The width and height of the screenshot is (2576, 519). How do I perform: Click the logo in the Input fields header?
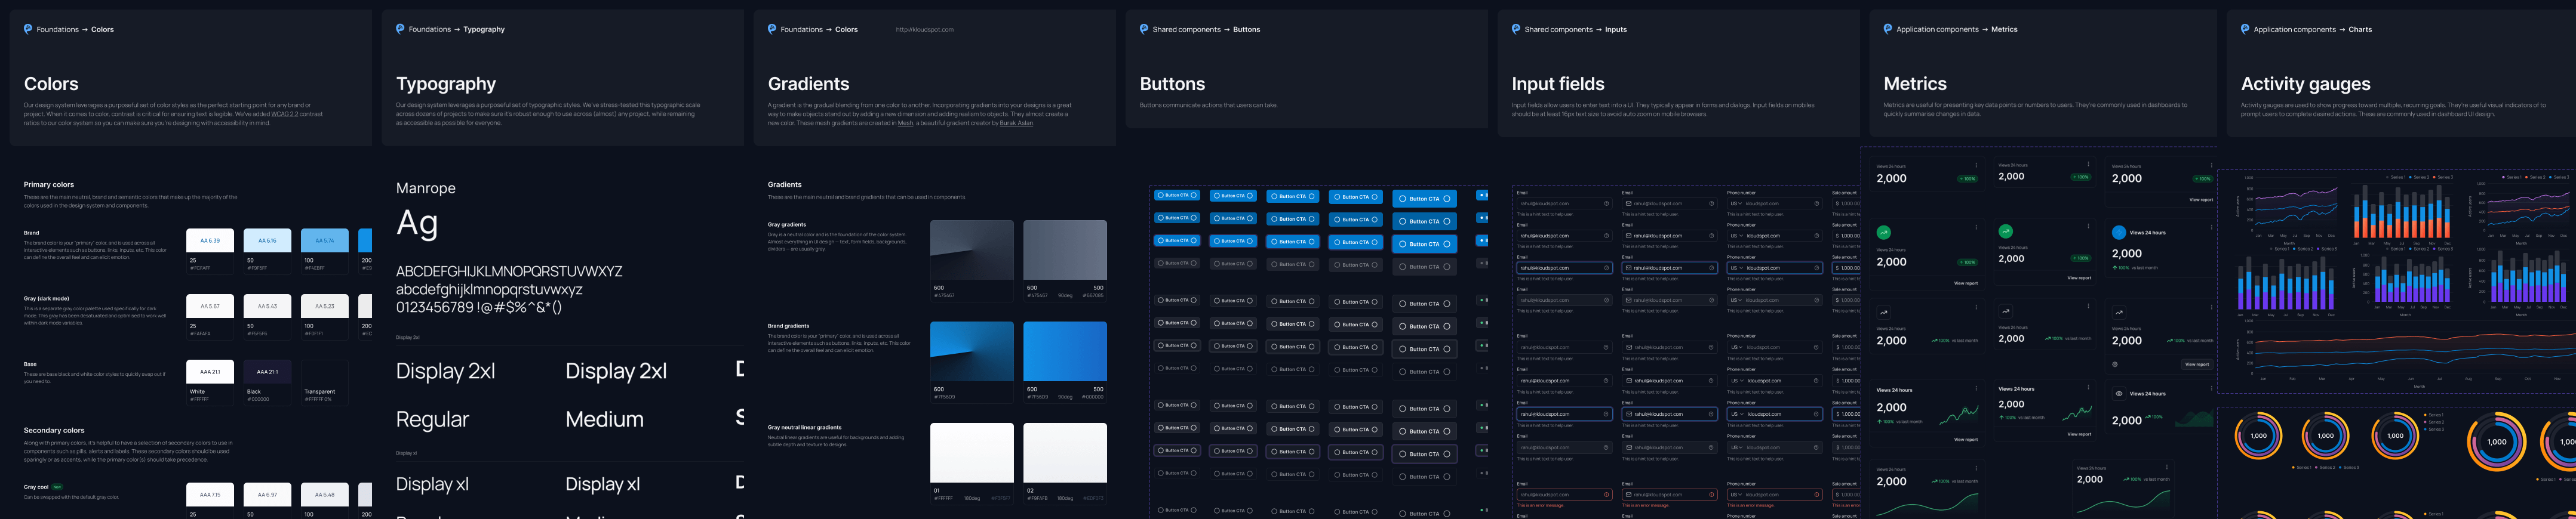coord(1516,29)
